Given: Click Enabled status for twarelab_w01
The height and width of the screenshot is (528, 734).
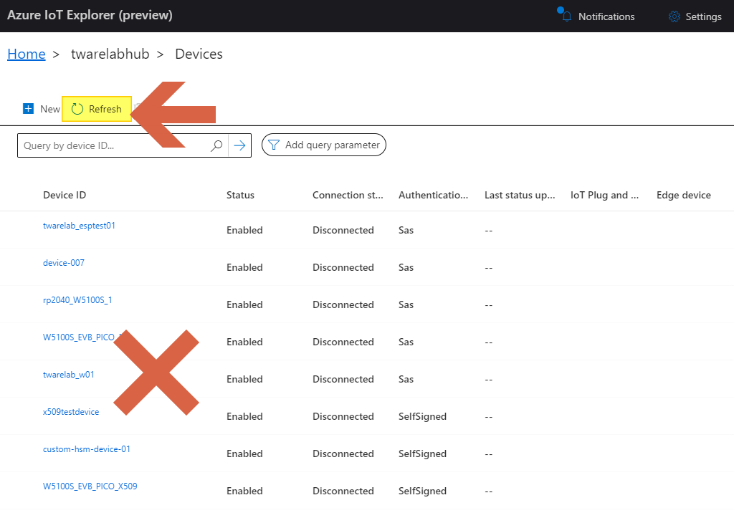Looking at the screenshot, I should (245, 379).
